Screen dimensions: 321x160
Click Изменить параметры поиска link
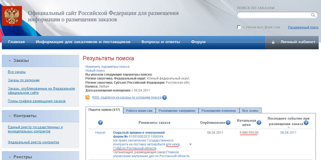pyautogui.click(x=108, y=67)
